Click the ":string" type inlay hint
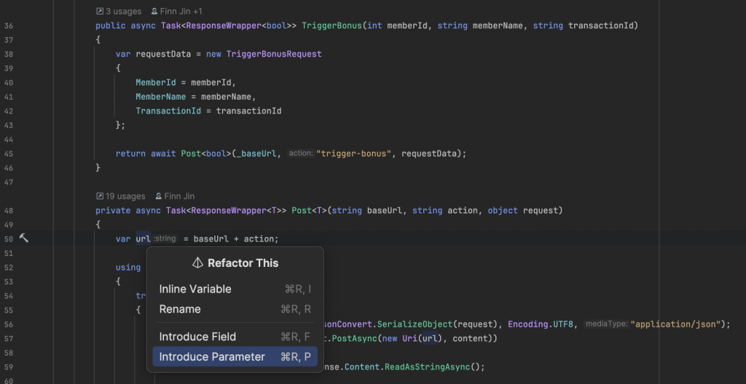Screen dimensions: 746x384 [165, 239]
